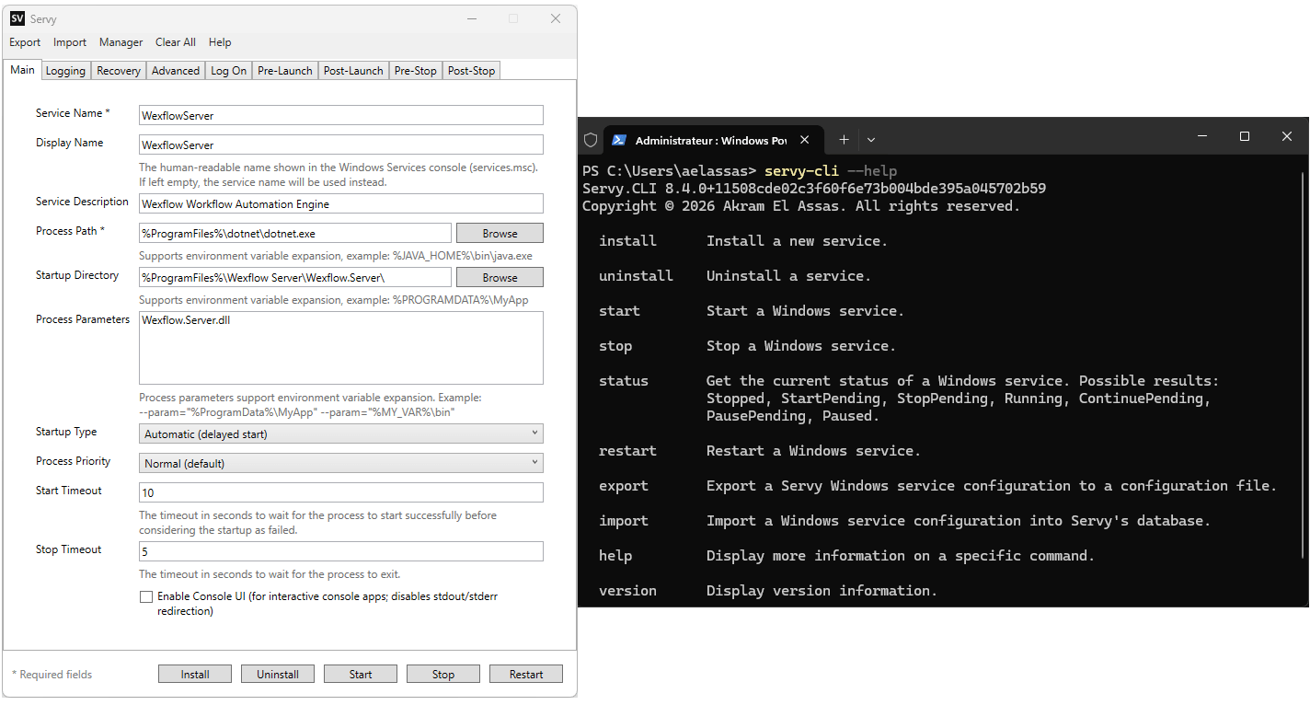The height and width of the screenshot is (705, 1310).
Task: Click the Restart button
Action: point(526,675)
